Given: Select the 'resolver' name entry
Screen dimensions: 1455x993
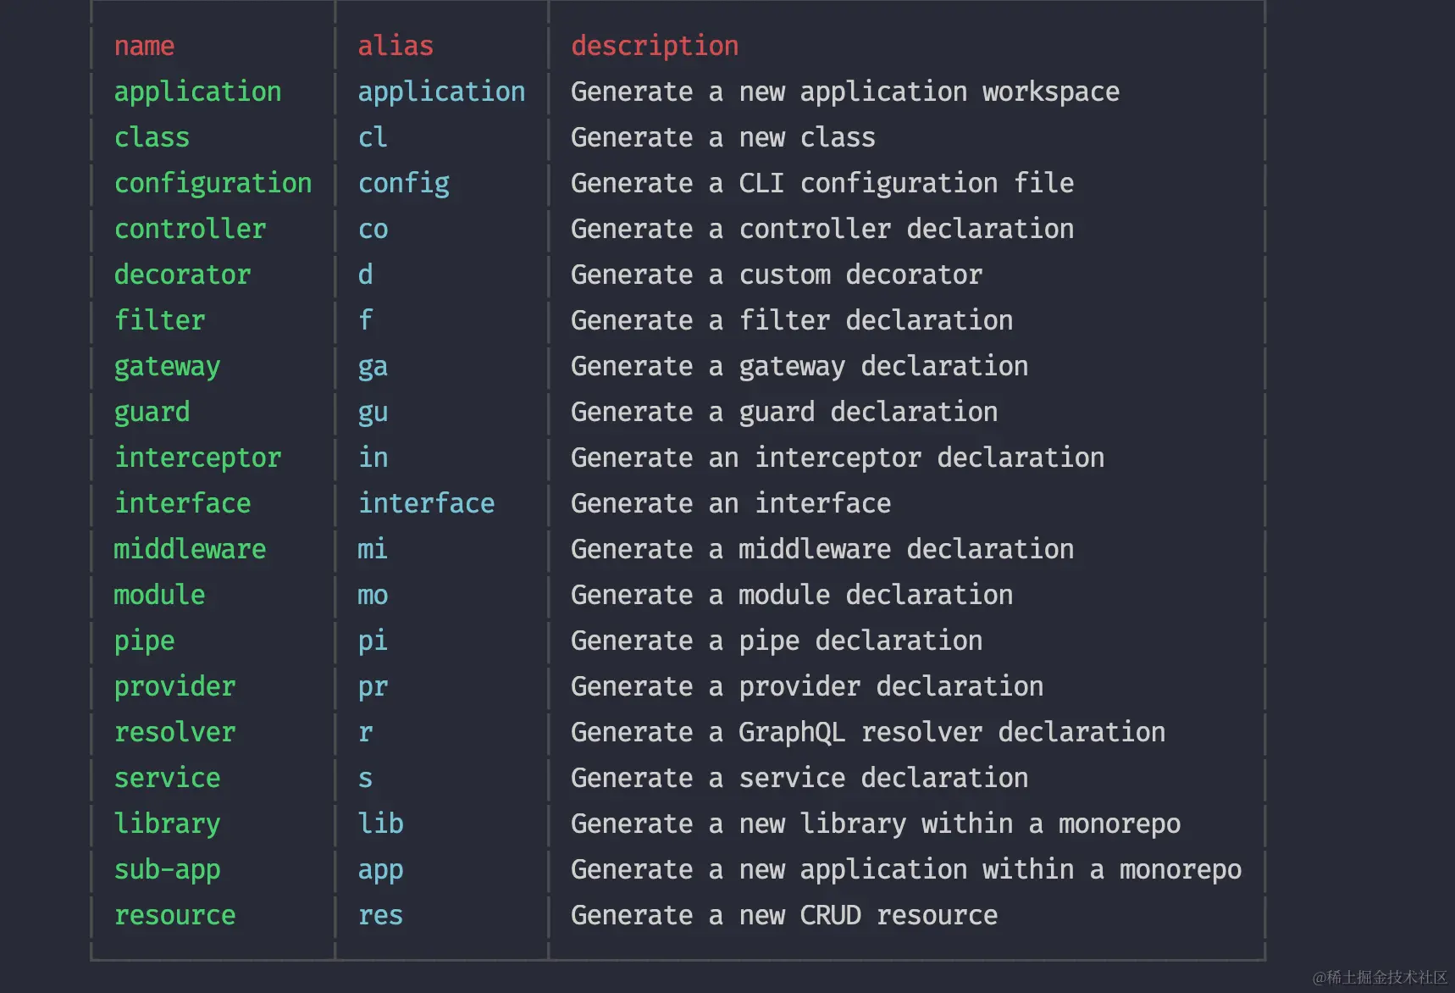Looking at the screenshot, I should [x=175, y=732].
